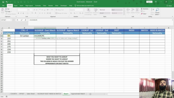
Task: Click in the formula bar text
Action: pyautogui.click(x=33, y=20)
